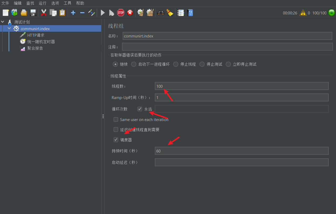Click Start no pauses icon
This screenshot has width=336, height=214.
[112, 13]
